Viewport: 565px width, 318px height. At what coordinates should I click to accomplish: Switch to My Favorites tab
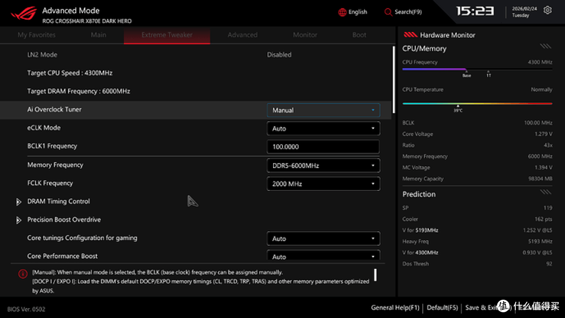pos(37,35)
